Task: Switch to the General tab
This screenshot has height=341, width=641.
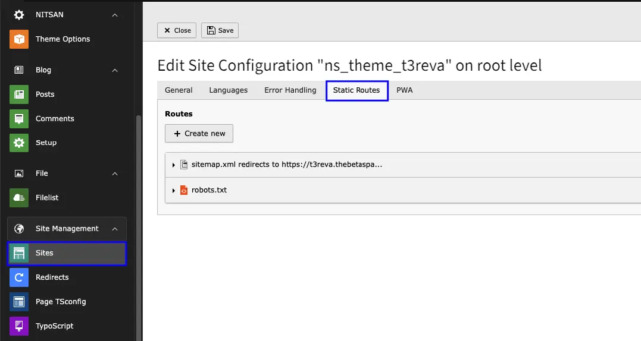Action: [179, 90]
